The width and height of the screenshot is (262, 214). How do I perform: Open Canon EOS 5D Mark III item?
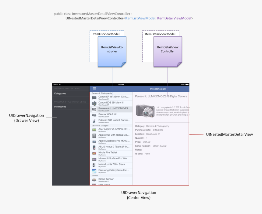111,104
